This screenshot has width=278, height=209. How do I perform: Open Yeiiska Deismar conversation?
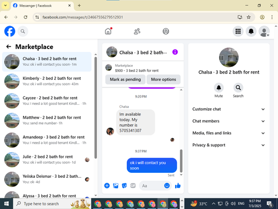(x=47, y=179)
